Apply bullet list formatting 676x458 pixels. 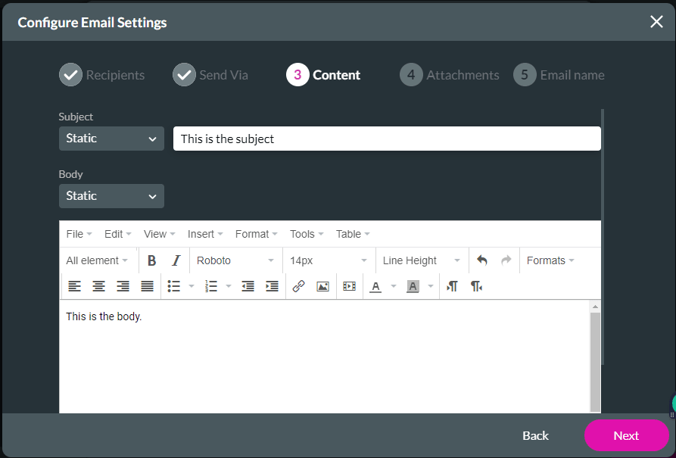tap(173, 286)
